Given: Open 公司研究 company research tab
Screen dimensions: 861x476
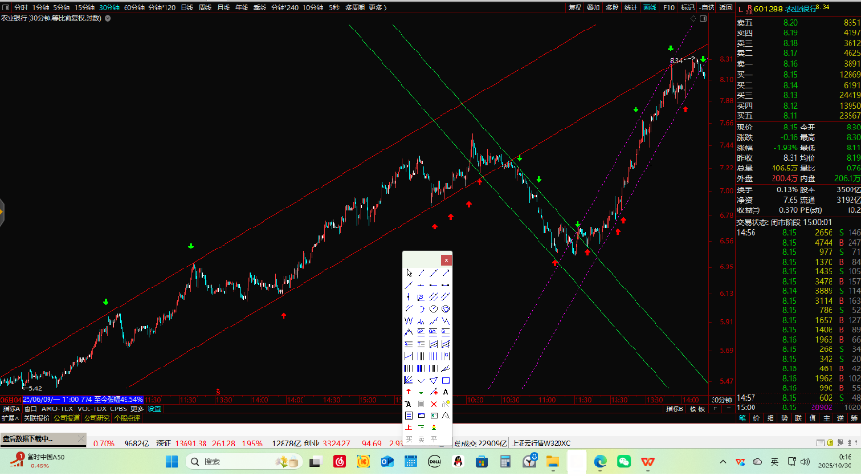Looking at the screenshot, I should click(97, 418).
